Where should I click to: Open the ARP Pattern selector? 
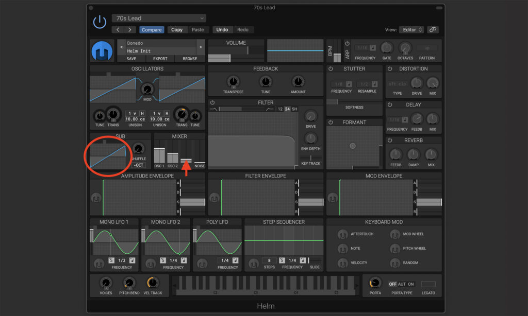click(427, 48)
